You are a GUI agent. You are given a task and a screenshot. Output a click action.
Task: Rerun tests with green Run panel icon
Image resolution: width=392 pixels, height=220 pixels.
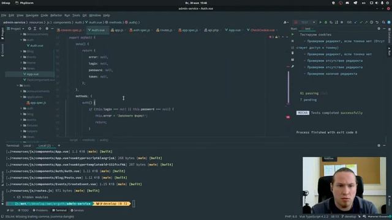(x=293, y=34)
